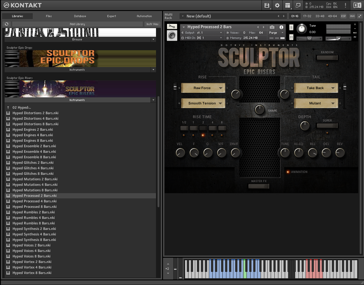Screen dimensions: 364x285
Task: Click the save/load disk icon
Action: (267, 5)
